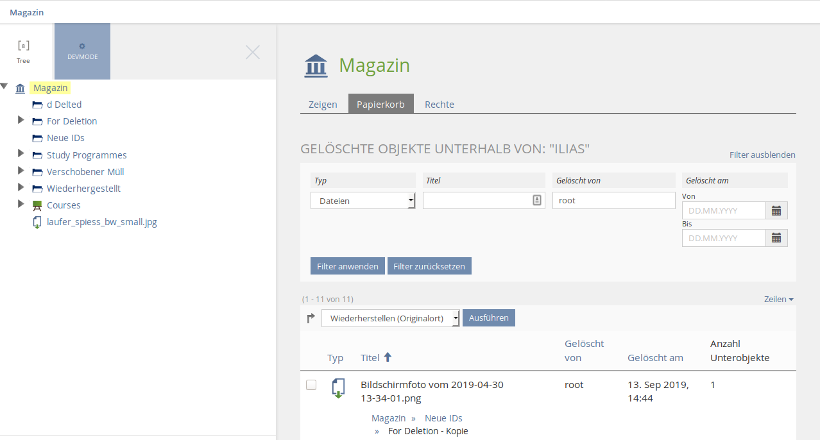Click the Filter ausblenden link
The height and width of the screenshot is (440, 820).
(x=762, y=155)
